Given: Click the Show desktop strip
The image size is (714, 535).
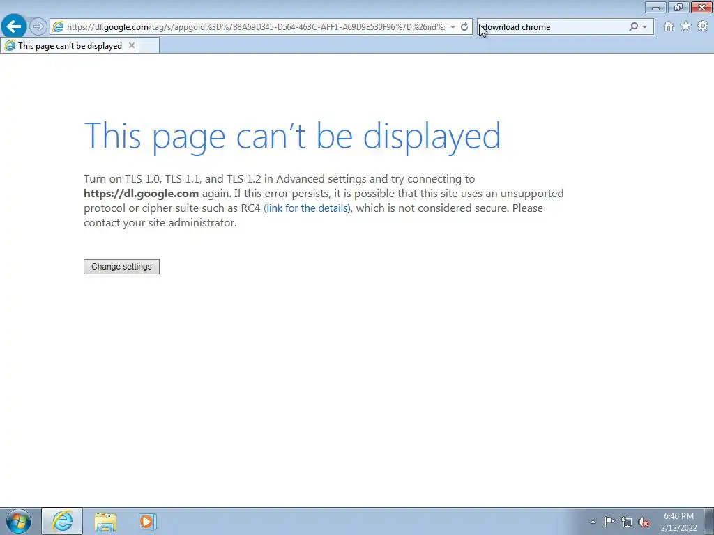Looking at the screenshot, I should coord(709,521).
